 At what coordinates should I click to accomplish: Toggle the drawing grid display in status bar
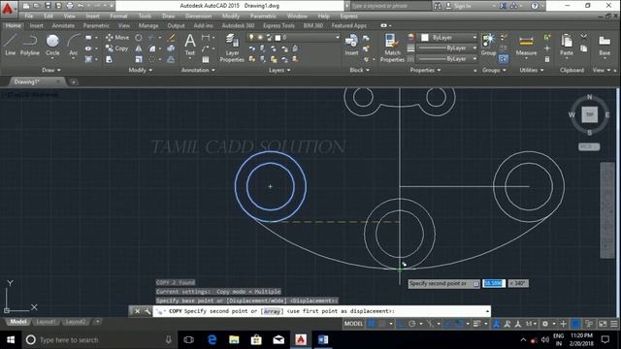click(x=372, y=324)
